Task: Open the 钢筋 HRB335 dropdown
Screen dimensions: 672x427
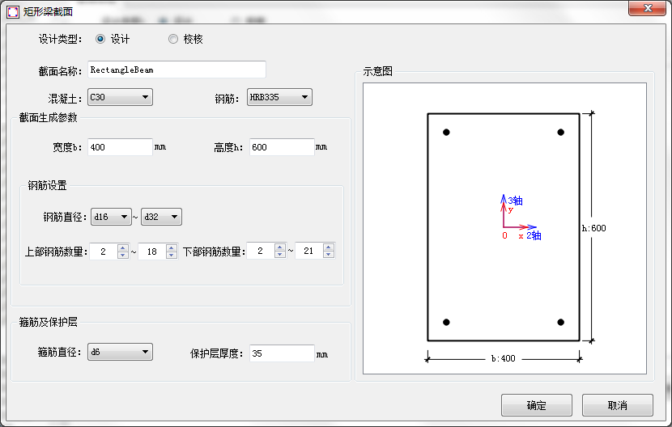Action: [x=279, y=98]
